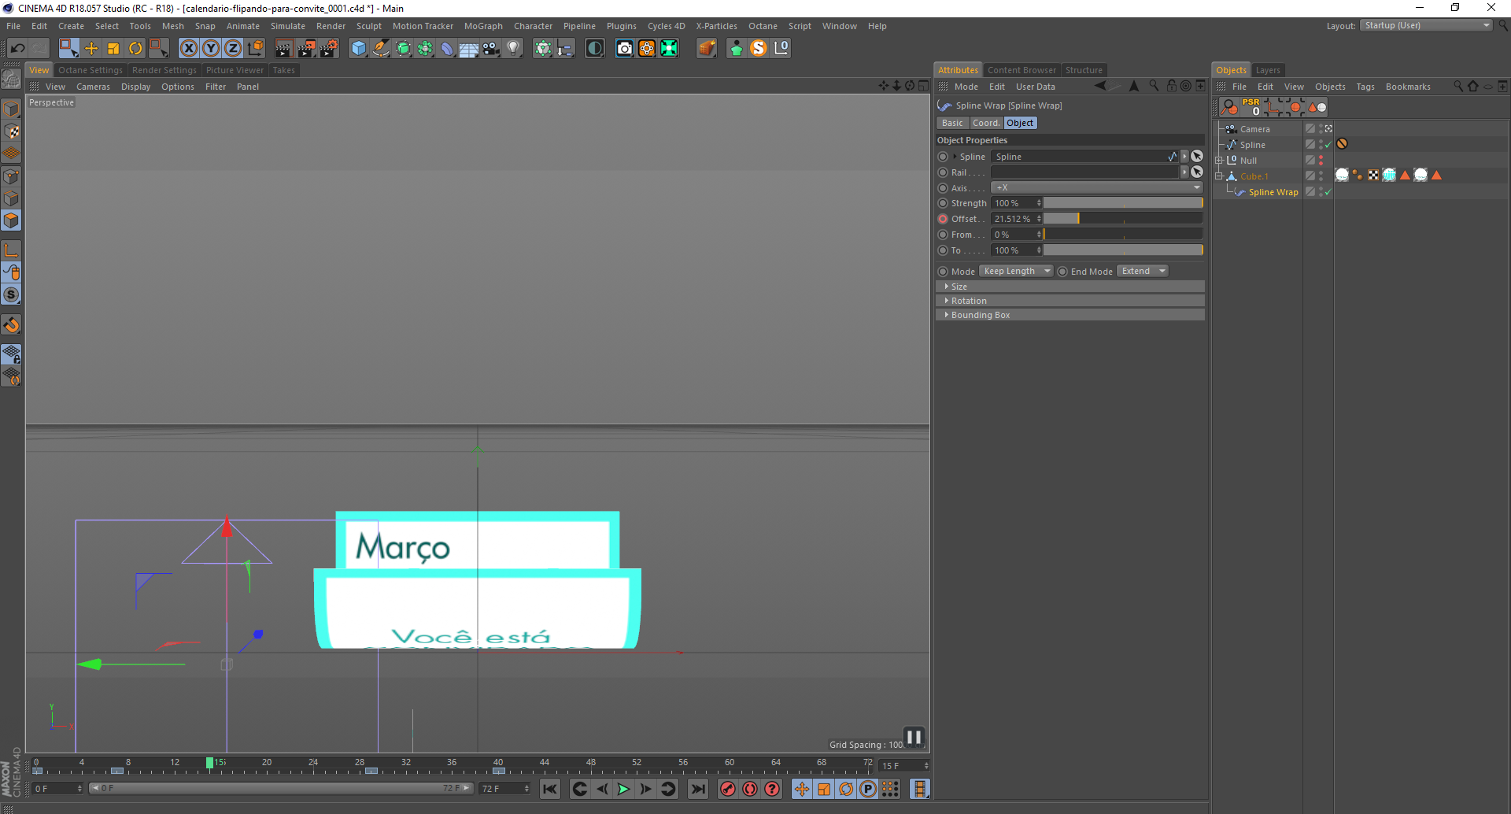1511x814 pixels.
Task: Switch to the Picture Viewer tab
Action: pos(235,70)
